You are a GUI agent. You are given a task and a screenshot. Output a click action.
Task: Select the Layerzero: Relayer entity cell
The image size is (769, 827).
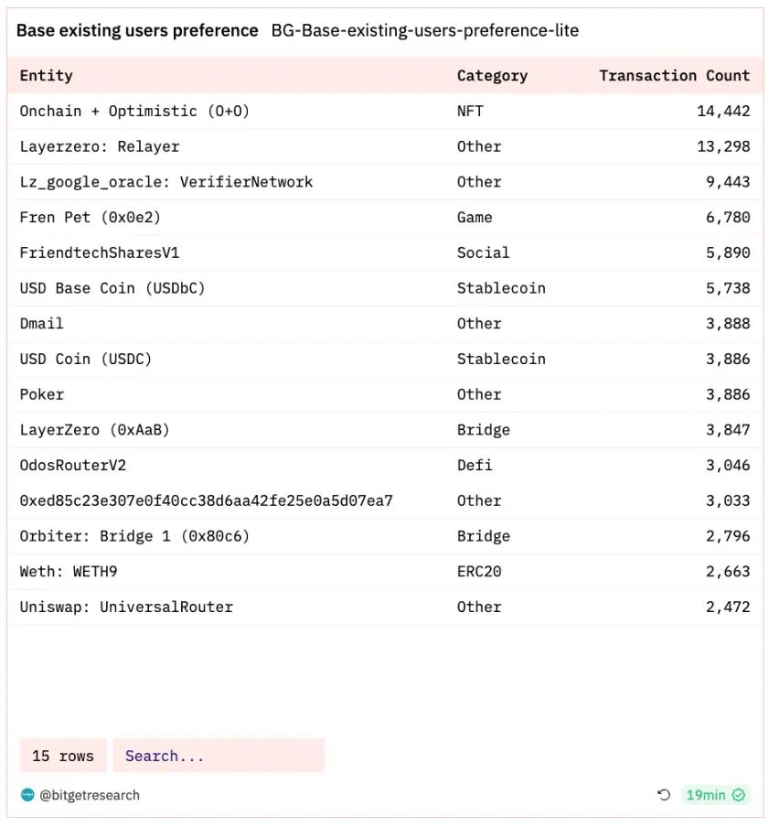click(x=100, y=146)
